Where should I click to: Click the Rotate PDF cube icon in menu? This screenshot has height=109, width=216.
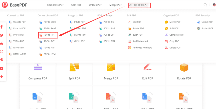130,29
